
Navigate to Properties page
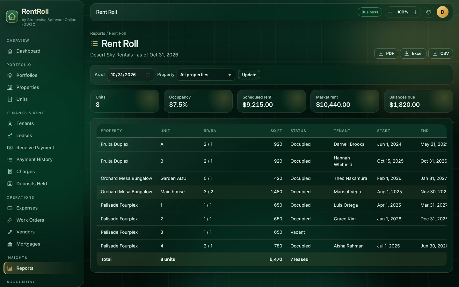point(42,87)
